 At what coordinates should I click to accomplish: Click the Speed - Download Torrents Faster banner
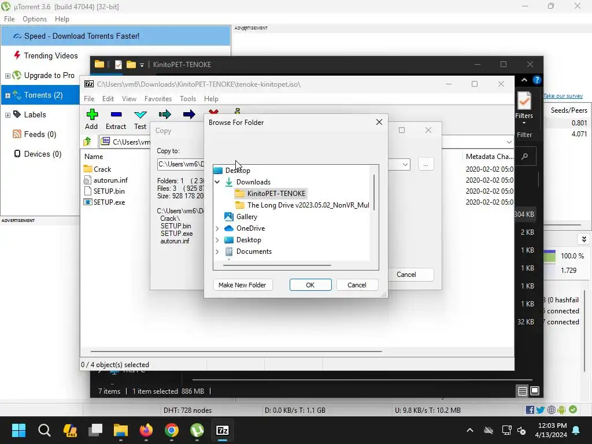pos(116,36)
